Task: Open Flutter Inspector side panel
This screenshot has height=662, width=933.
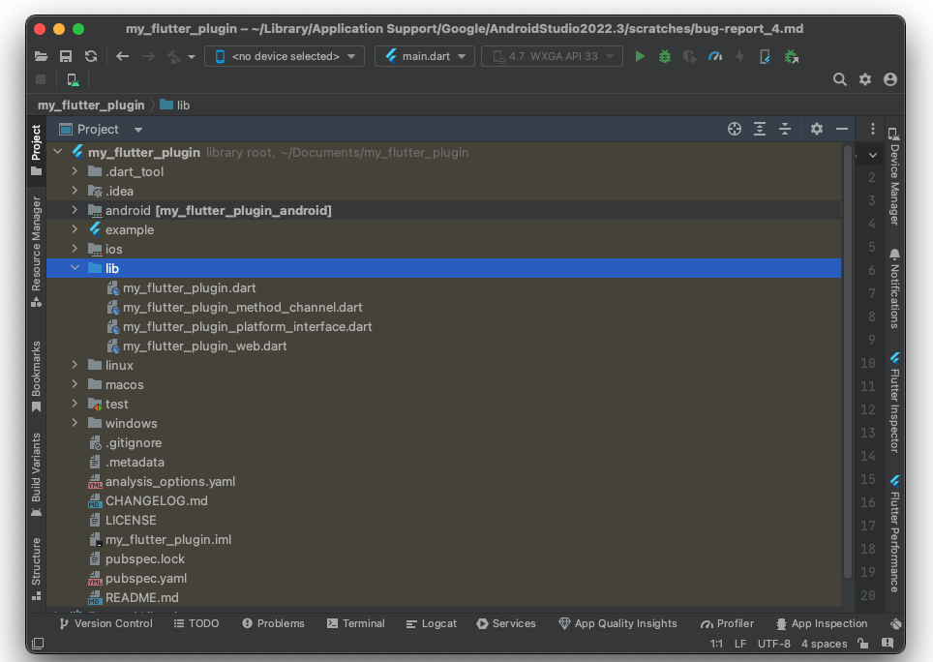Action: click(x=894, y=403)
